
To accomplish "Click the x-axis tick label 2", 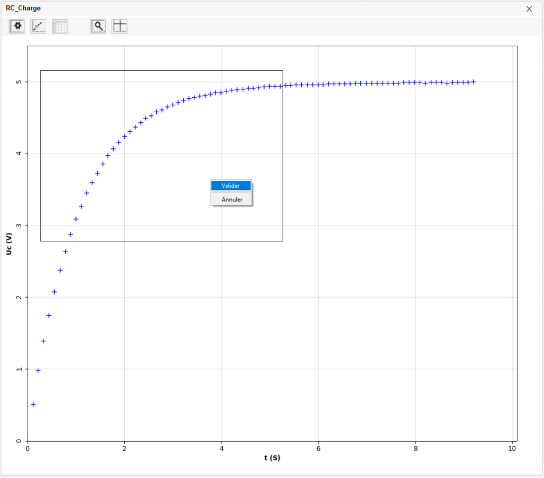I will (124, 449).
